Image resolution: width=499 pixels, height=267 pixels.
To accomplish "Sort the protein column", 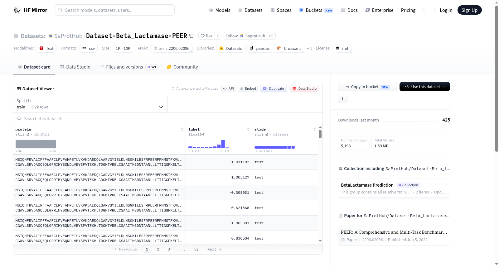I will tap(182, 129).
